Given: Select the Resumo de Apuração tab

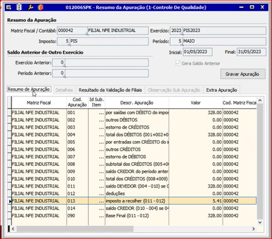Looking at the screenshot, I should pos(29,89).
